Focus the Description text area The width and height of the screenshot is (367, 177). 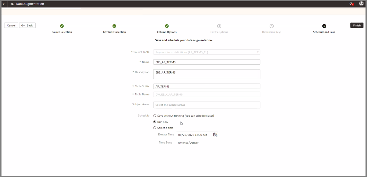tap(207, 74)
